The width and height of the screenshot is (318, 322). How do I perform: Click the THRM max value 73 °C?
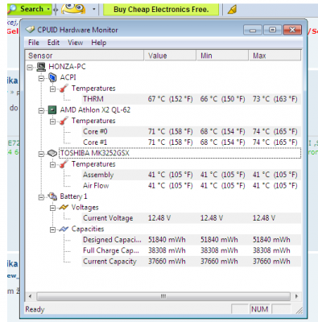(x=275, y=99)
